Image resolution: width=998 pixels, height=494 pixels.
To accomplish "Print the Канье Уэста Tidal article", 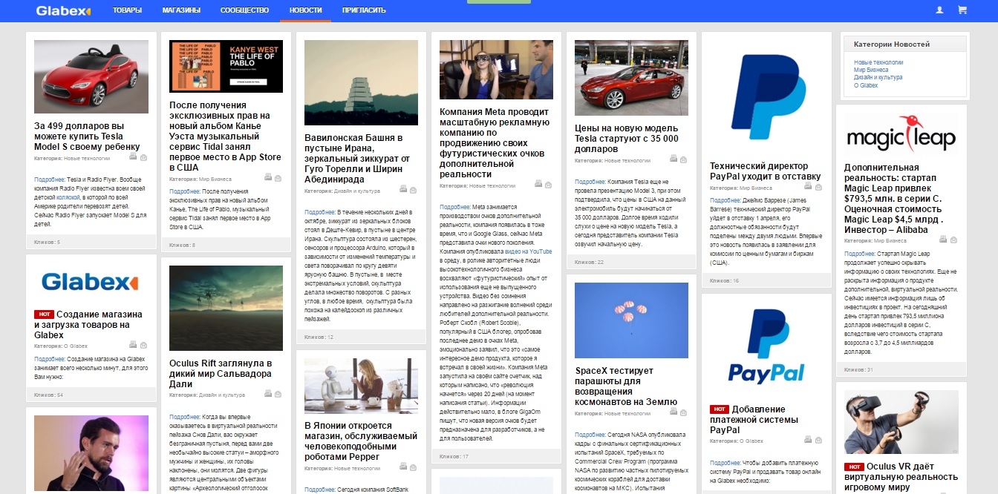I will [268, 178].
